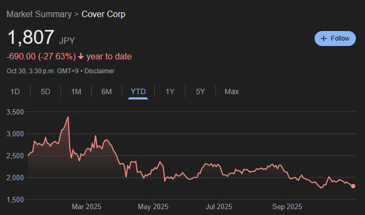This screenshot has height=215, width=365.
Task: Open the Disclaimer link
Action: pyautogui.click(x=99, y=71)
